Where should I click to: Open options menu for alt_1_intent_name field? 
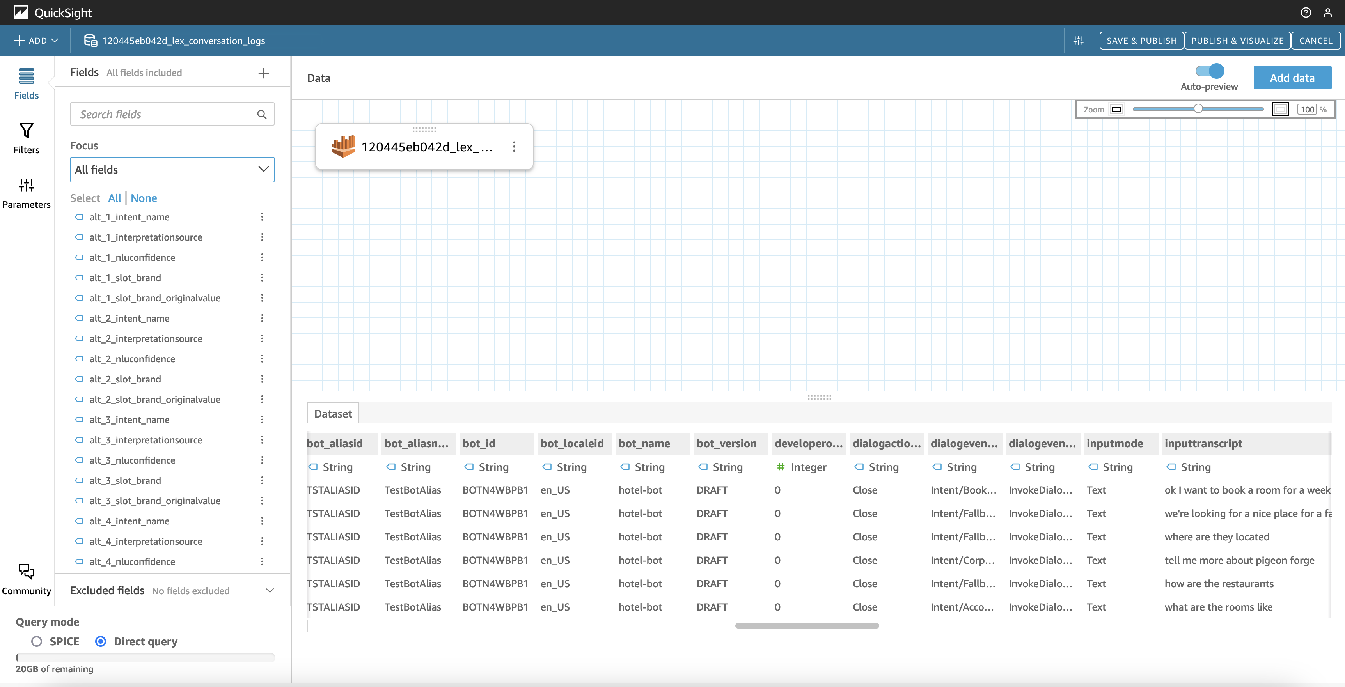point(262,217)
